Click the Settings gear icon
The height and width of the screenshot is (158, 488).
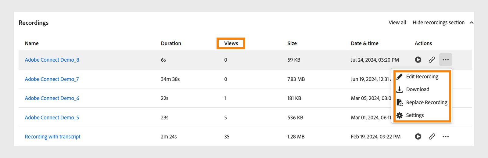click(400, 115)
